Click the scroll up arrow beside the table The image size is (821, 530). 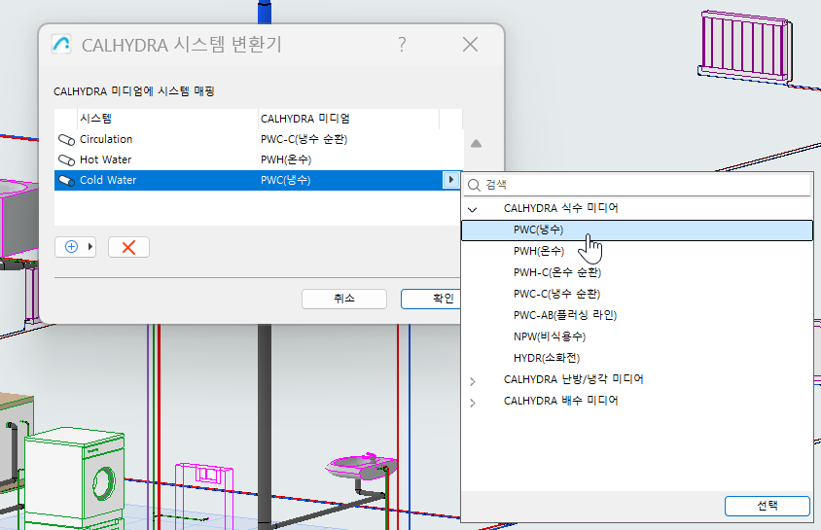(x=476, y=144)
